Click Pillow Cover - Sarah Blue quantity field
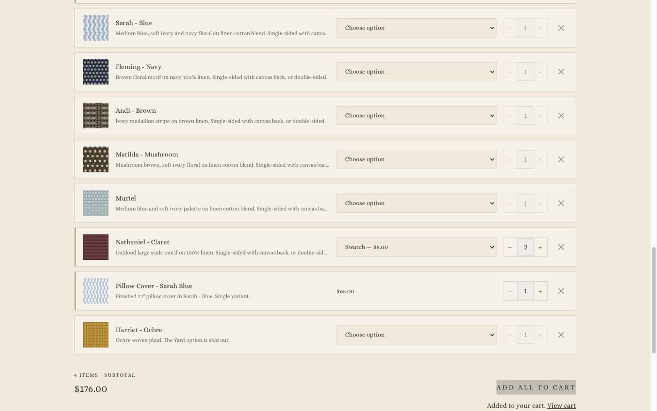 pos(525,291)
